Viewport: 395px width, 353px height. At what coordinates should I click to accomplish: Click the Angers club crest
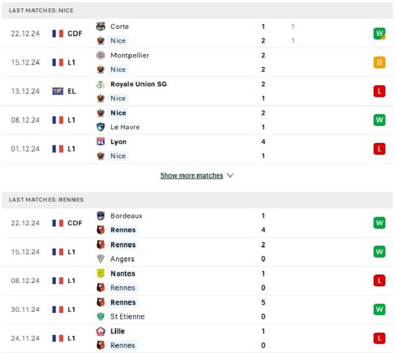tap(101, 259)
